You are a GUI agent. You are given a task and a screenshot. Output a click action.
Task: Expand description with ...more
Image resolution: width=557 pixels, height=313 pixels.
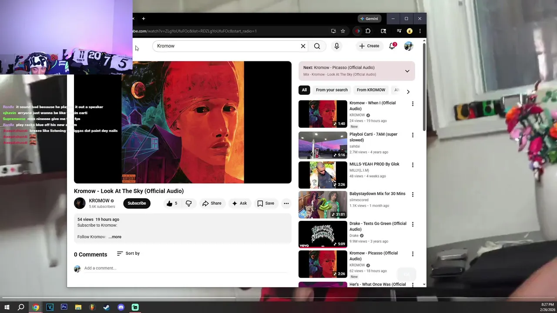[x=115, y=237]
